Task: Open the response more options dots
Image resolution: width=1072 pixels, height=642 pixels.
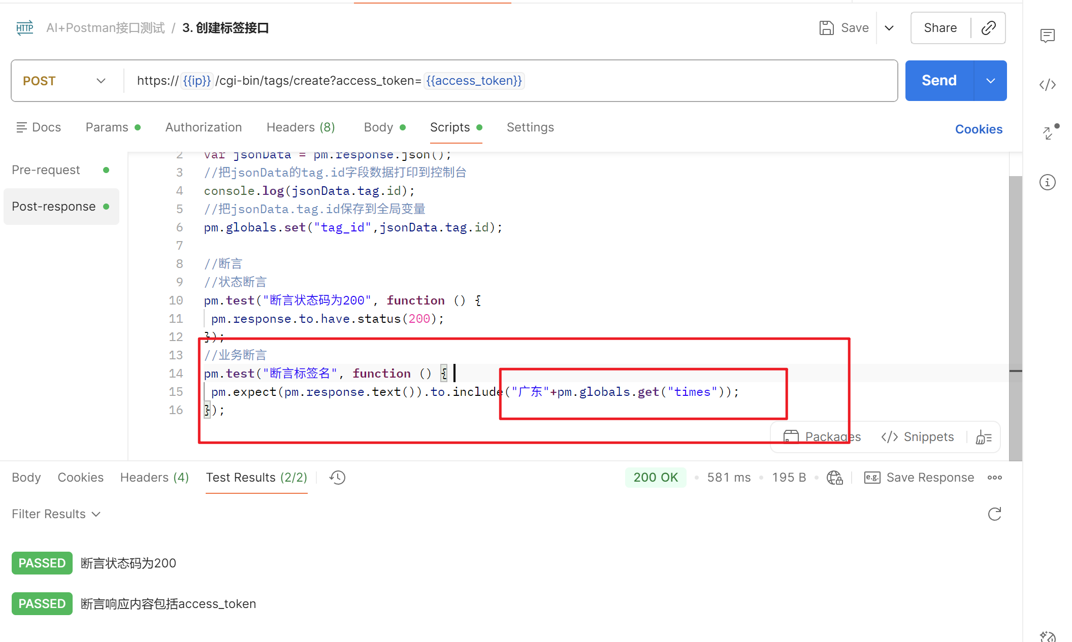Action: click(994, 478)
